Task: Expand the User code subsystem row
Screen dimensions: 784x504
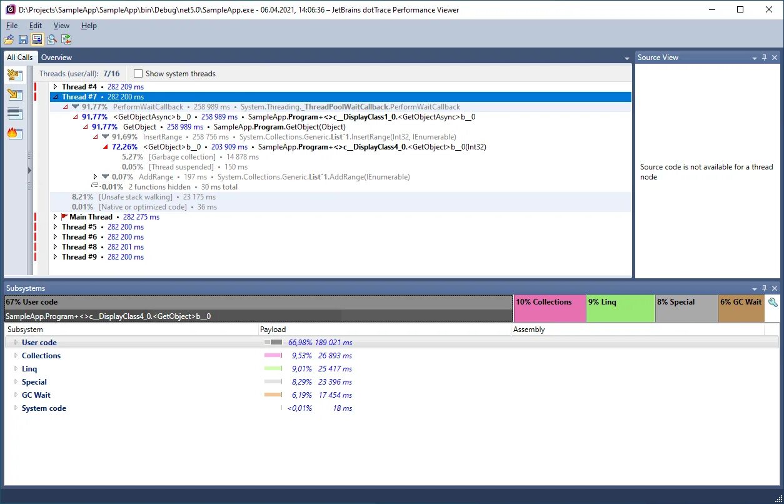Action: pos(16,343)
